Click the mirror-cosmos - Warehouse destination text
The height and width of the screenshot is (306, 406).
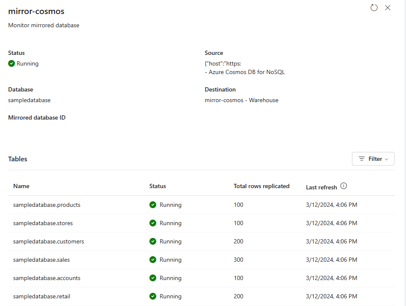tap(242, 100)
